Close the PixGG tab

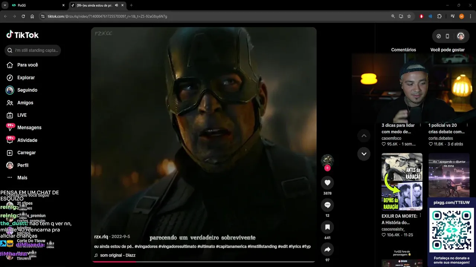63,5
